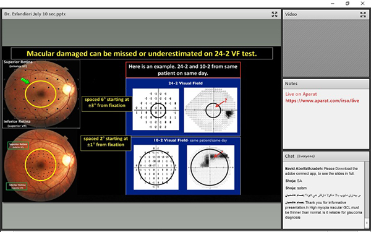This screenshot has height=232, width=371.
Task: Click the '24-2 Visual Field' heading
Action: (x=185, y=83)
